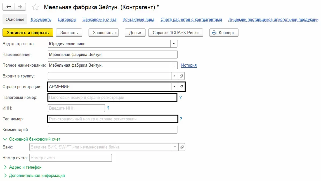Collapse Основной банковский счет section
The width and height of the screenshot is (321, 181).
pos(5,139)
